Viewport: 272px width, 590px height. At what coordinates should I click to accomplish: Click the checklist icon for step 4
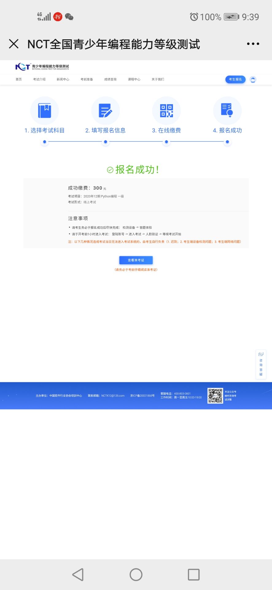(x=227, y=111)
